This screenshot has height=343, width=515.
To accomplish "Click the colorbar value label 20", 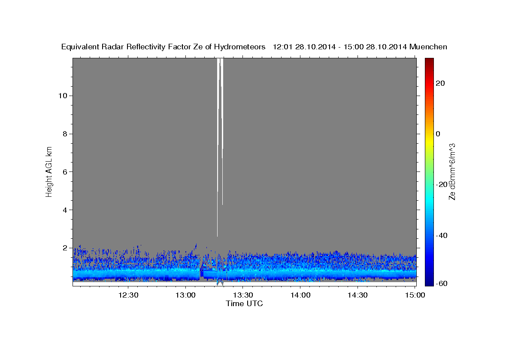I will tap(440, 83).
